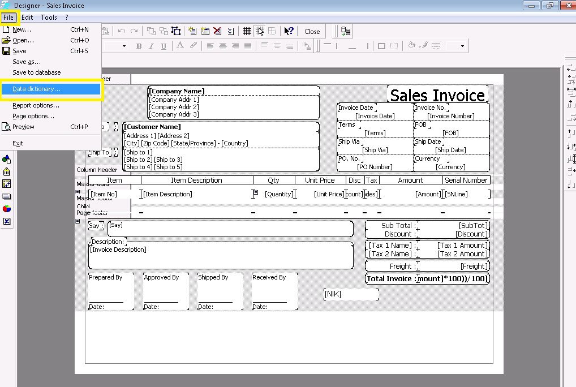Open the File menu

pos(8,18)
